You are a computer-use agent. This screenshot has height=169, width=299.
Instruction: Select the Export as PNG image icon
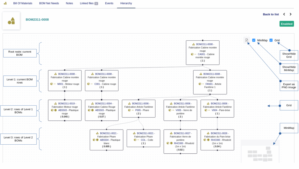(x=246, y=40)
